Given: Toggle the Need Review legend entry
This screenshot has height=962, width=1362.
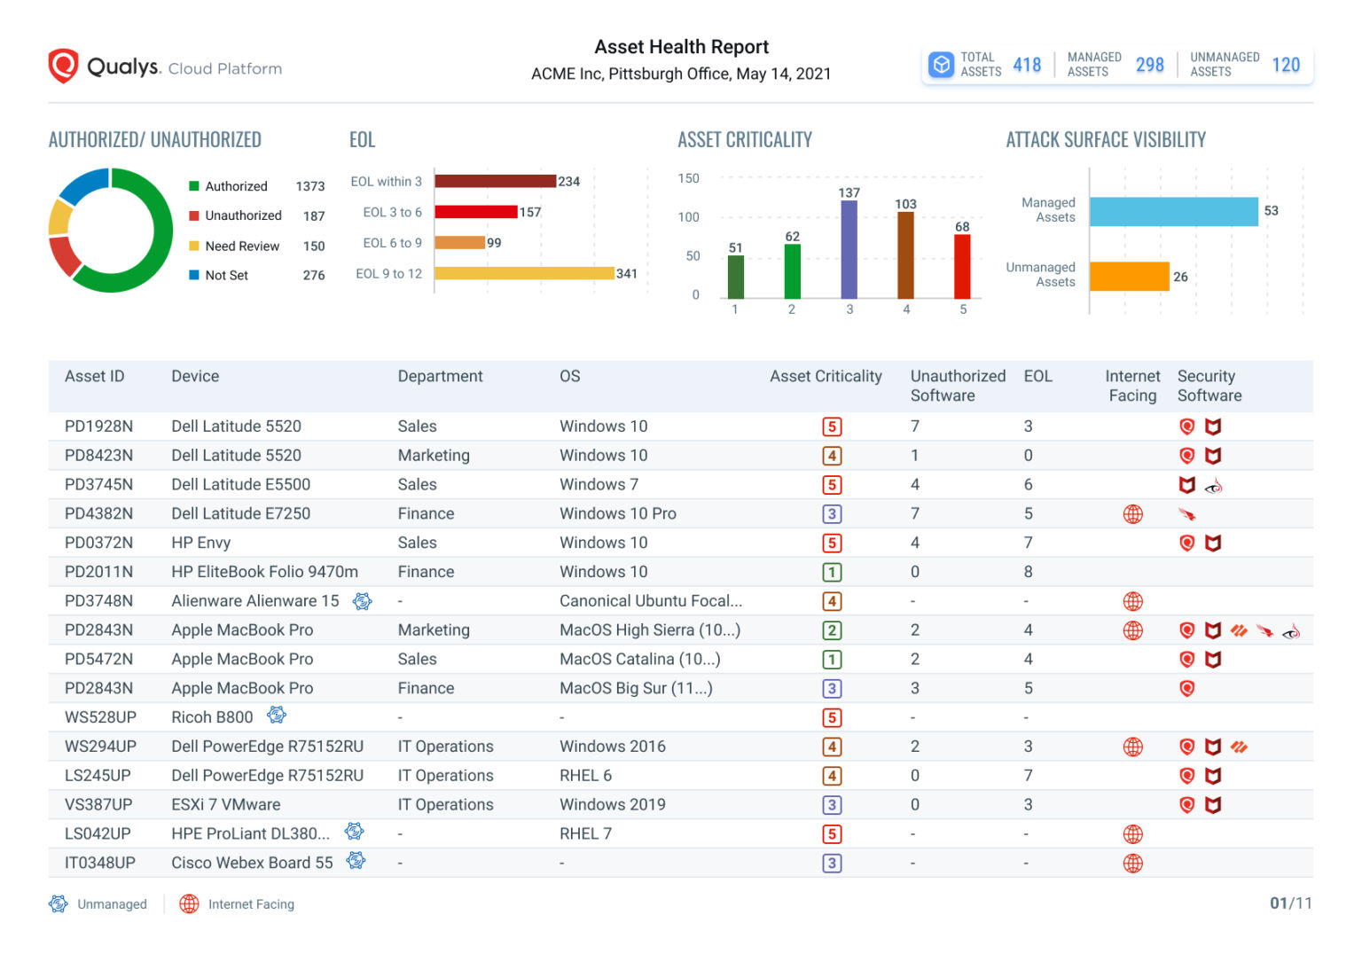Looking at the screenshot, I should tap(241, 246).
